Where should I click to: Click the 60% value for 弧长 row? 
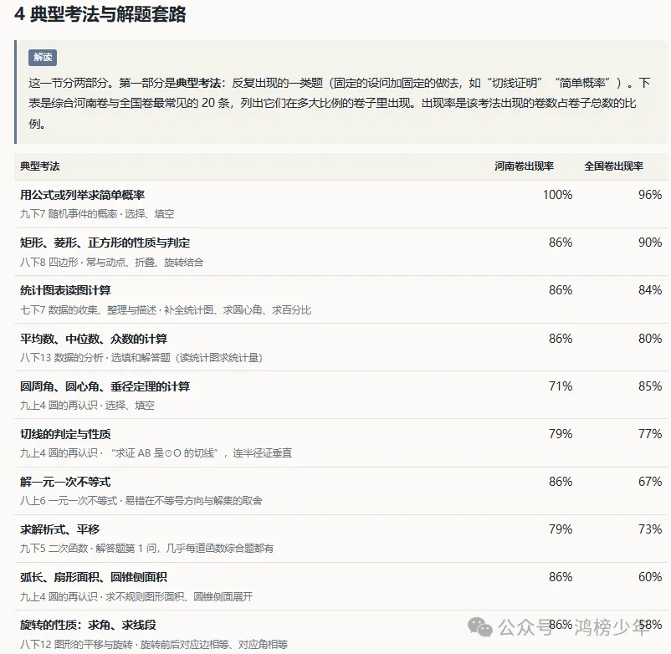[x=650, y=577]
